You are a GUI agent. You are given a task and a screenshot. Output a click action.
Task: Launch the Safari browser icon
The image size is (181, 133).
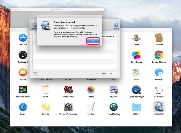point(23,107)
